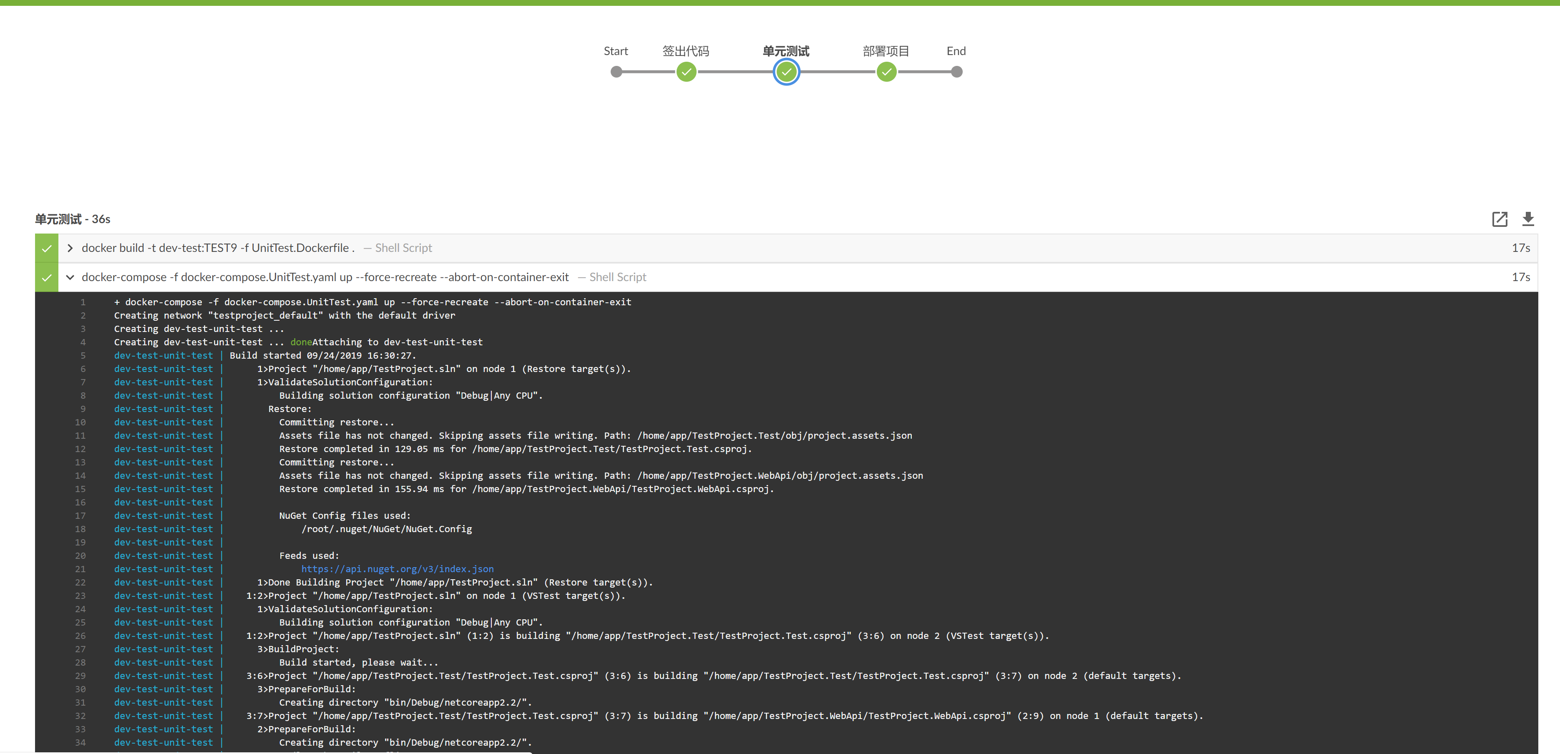Click the Start pipeline node
Image resolution: width=1560 pixels, height=754 pixels.
click(x=616, y=72)
